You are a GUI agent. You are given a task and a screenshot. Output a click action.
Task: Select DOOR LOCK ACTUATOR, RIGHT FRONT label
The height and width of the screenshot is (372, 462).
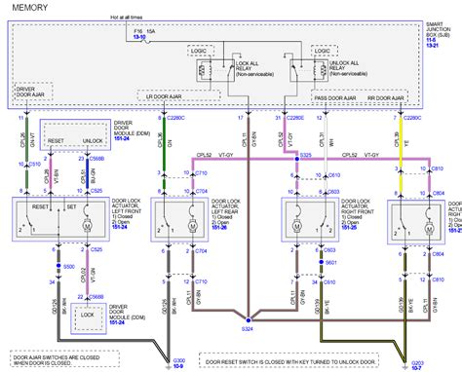(358, 206)
